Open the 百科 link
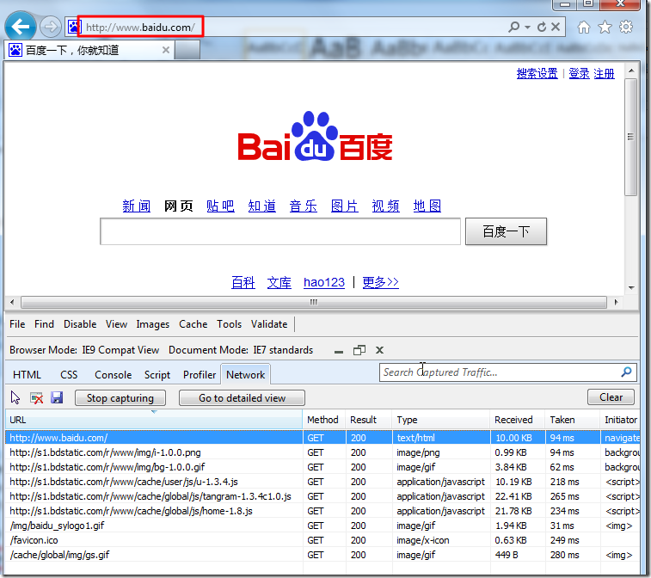The width and height of the screenshot is (651, 578). click(243, 282)
